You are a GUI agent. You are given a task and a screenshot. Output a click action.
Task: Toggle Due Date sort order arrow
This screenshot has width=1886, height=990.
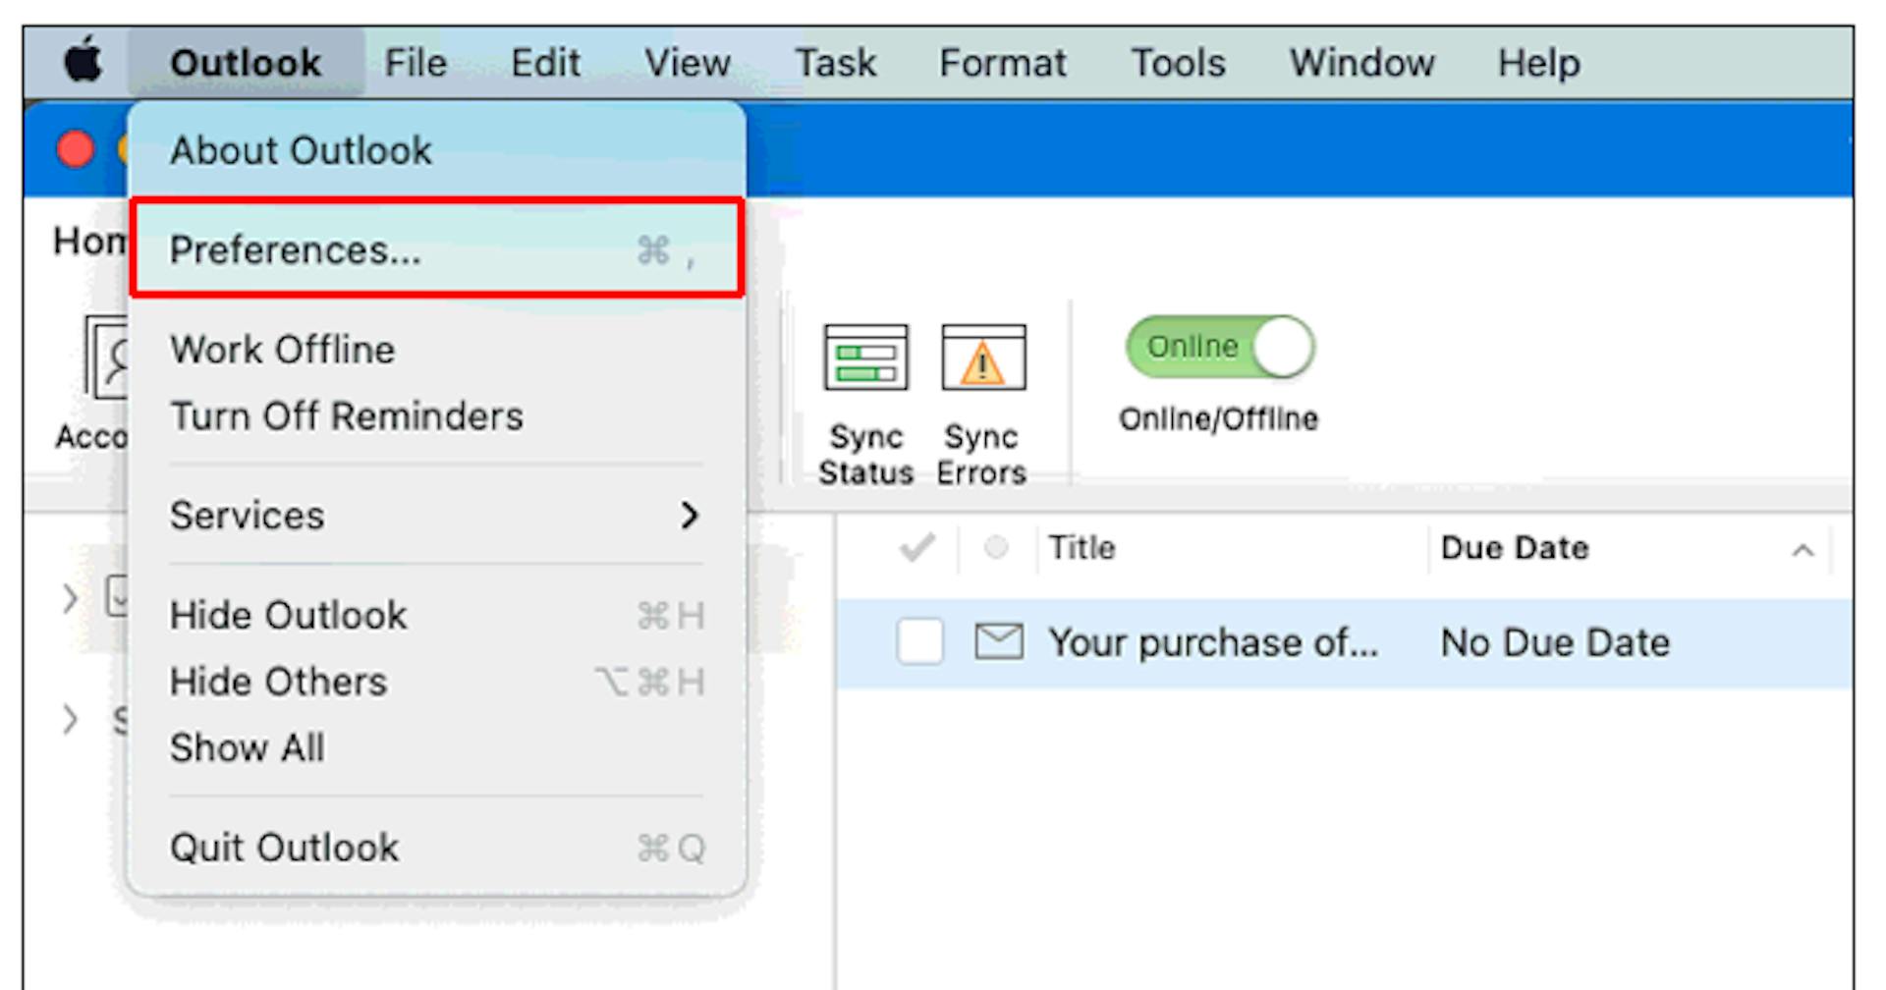click(x=1803, y=550)
